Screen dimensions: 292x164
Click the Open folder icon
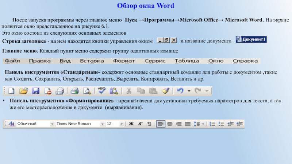(x=23, y=91)
